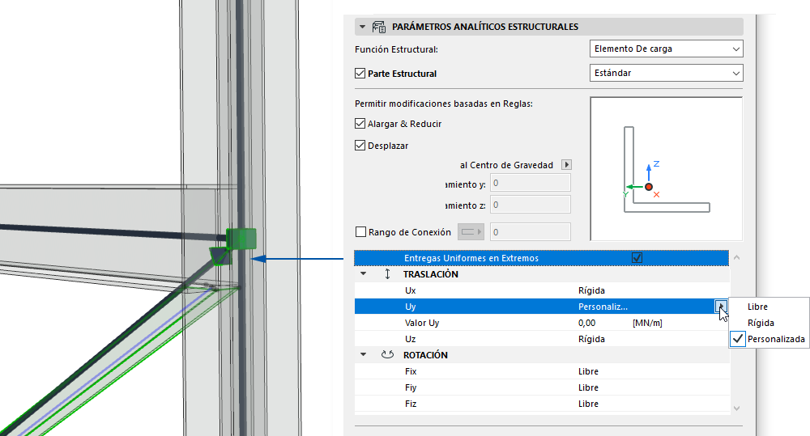Choose Personalizada in the popup menu
Image resolution: width=810 pixels, height=436 pixels.
click(x=769, y=339)
